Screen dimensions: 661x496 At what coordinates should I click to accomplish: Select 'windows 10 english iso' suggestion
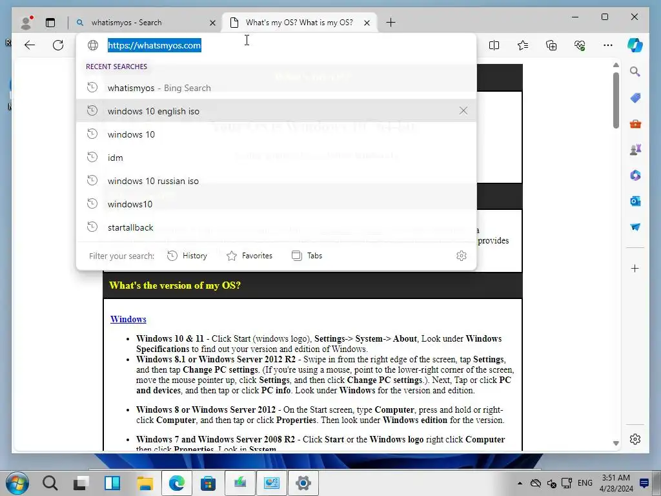pos(276,111)
